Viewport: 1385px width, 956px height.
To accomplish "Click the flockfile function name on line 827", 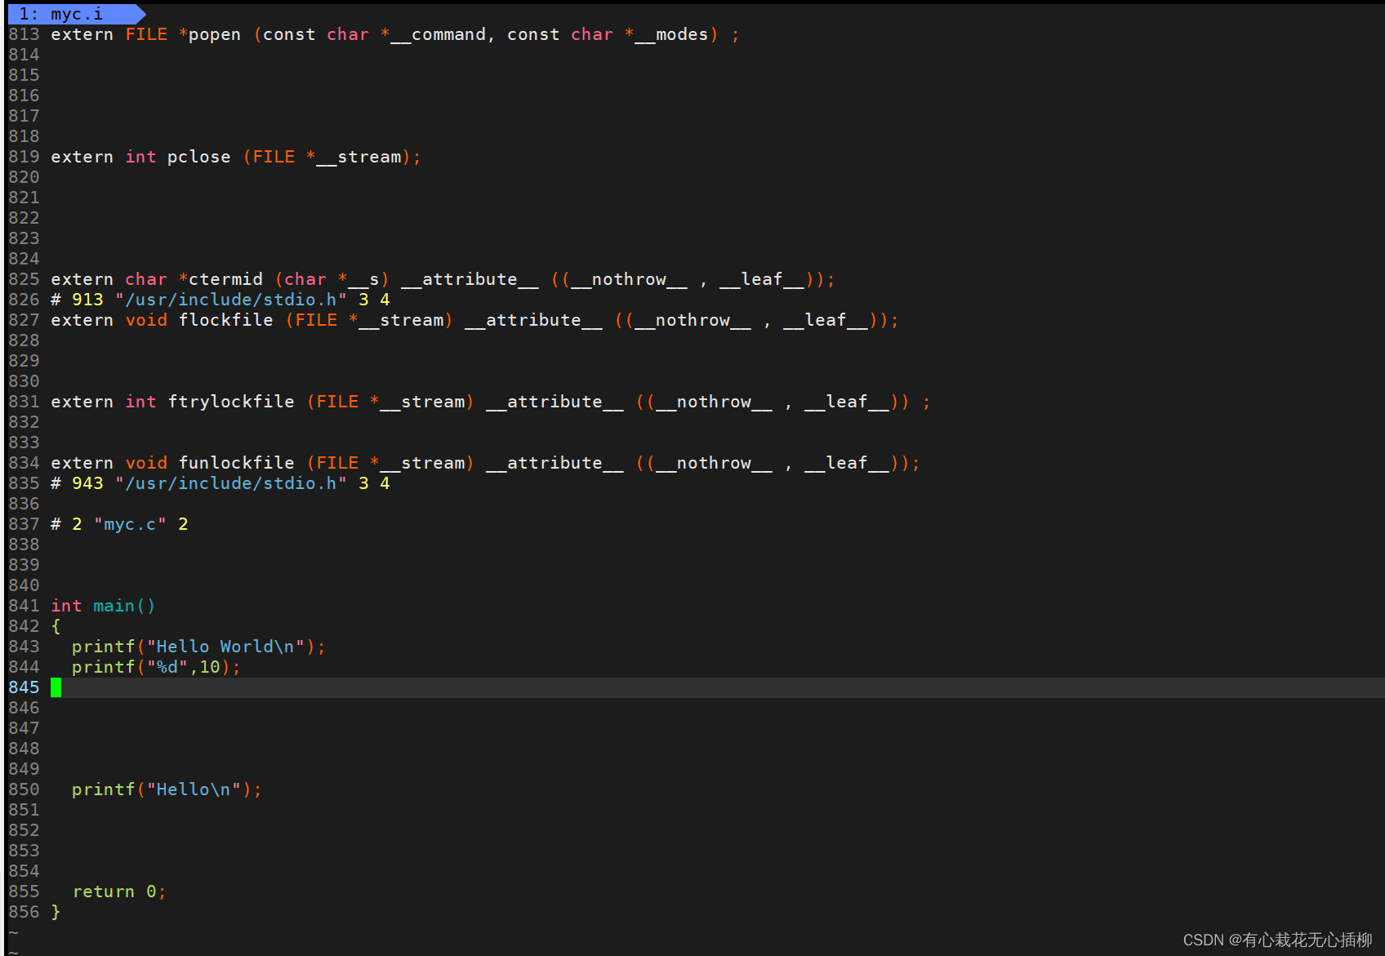I will [225, 320].
